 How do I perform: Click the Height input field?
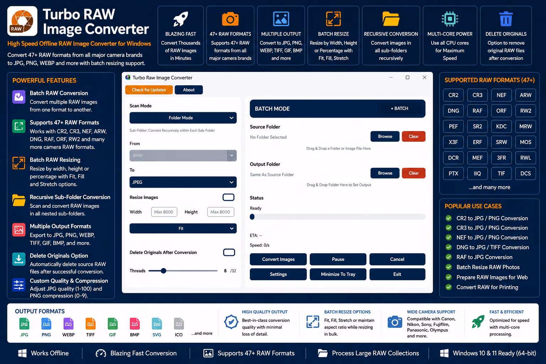point(221,212)
